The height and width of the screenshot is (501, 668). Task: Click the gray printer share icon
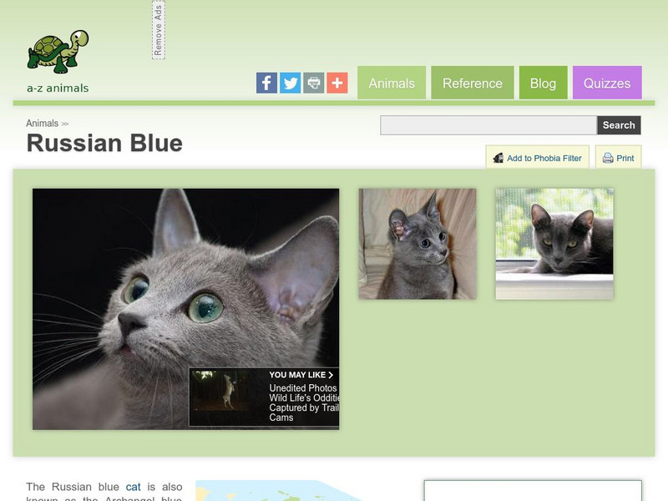314,83
